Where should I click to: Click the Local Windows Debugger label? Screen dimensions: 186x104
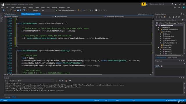(x=66, y=10)
